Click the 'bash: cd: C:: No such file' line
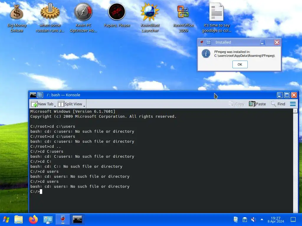Screen dimensions: 302x226 coord(76,167)
